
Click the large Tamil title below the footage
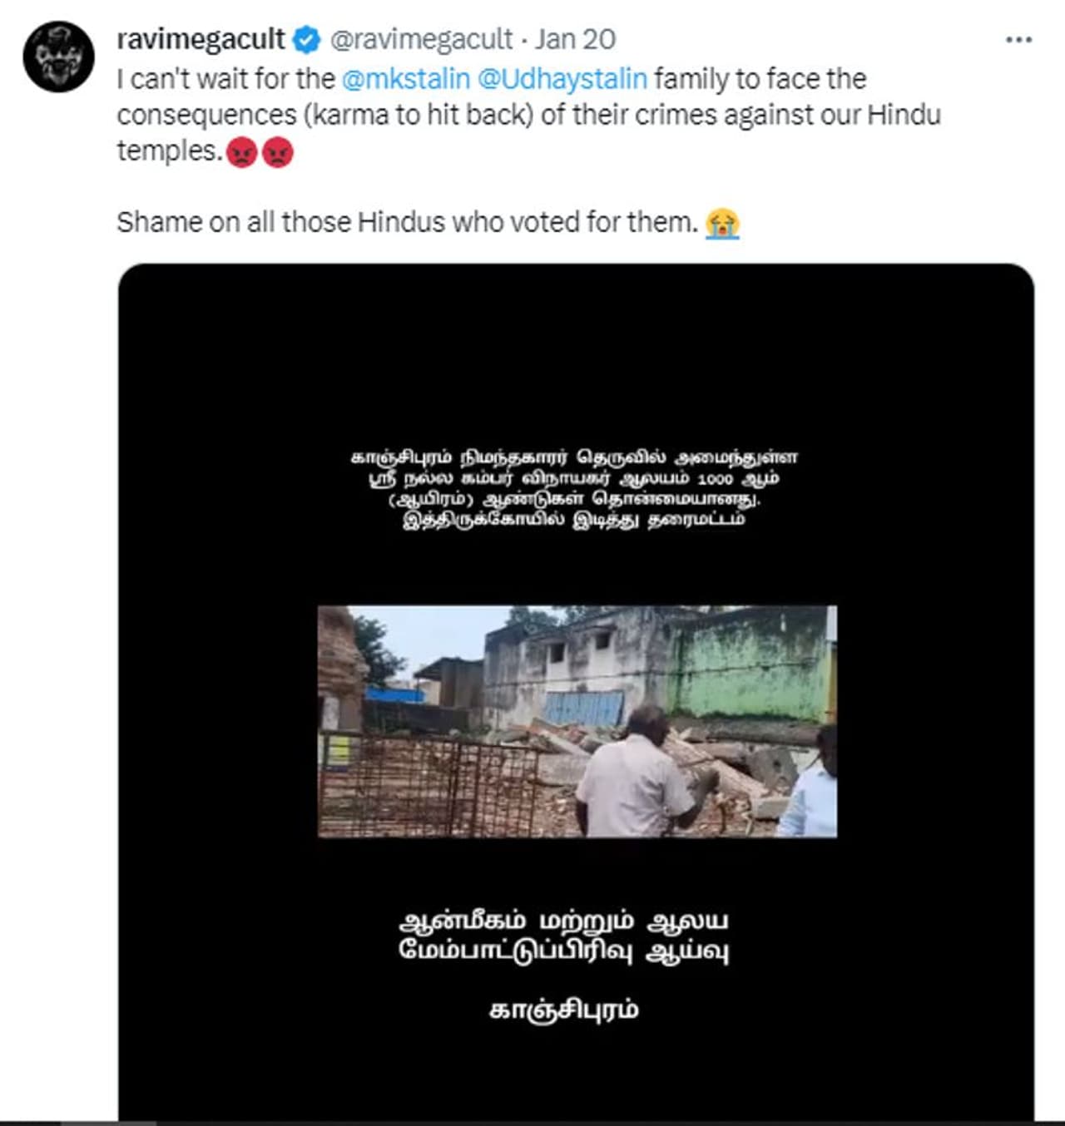click(563, 936)
